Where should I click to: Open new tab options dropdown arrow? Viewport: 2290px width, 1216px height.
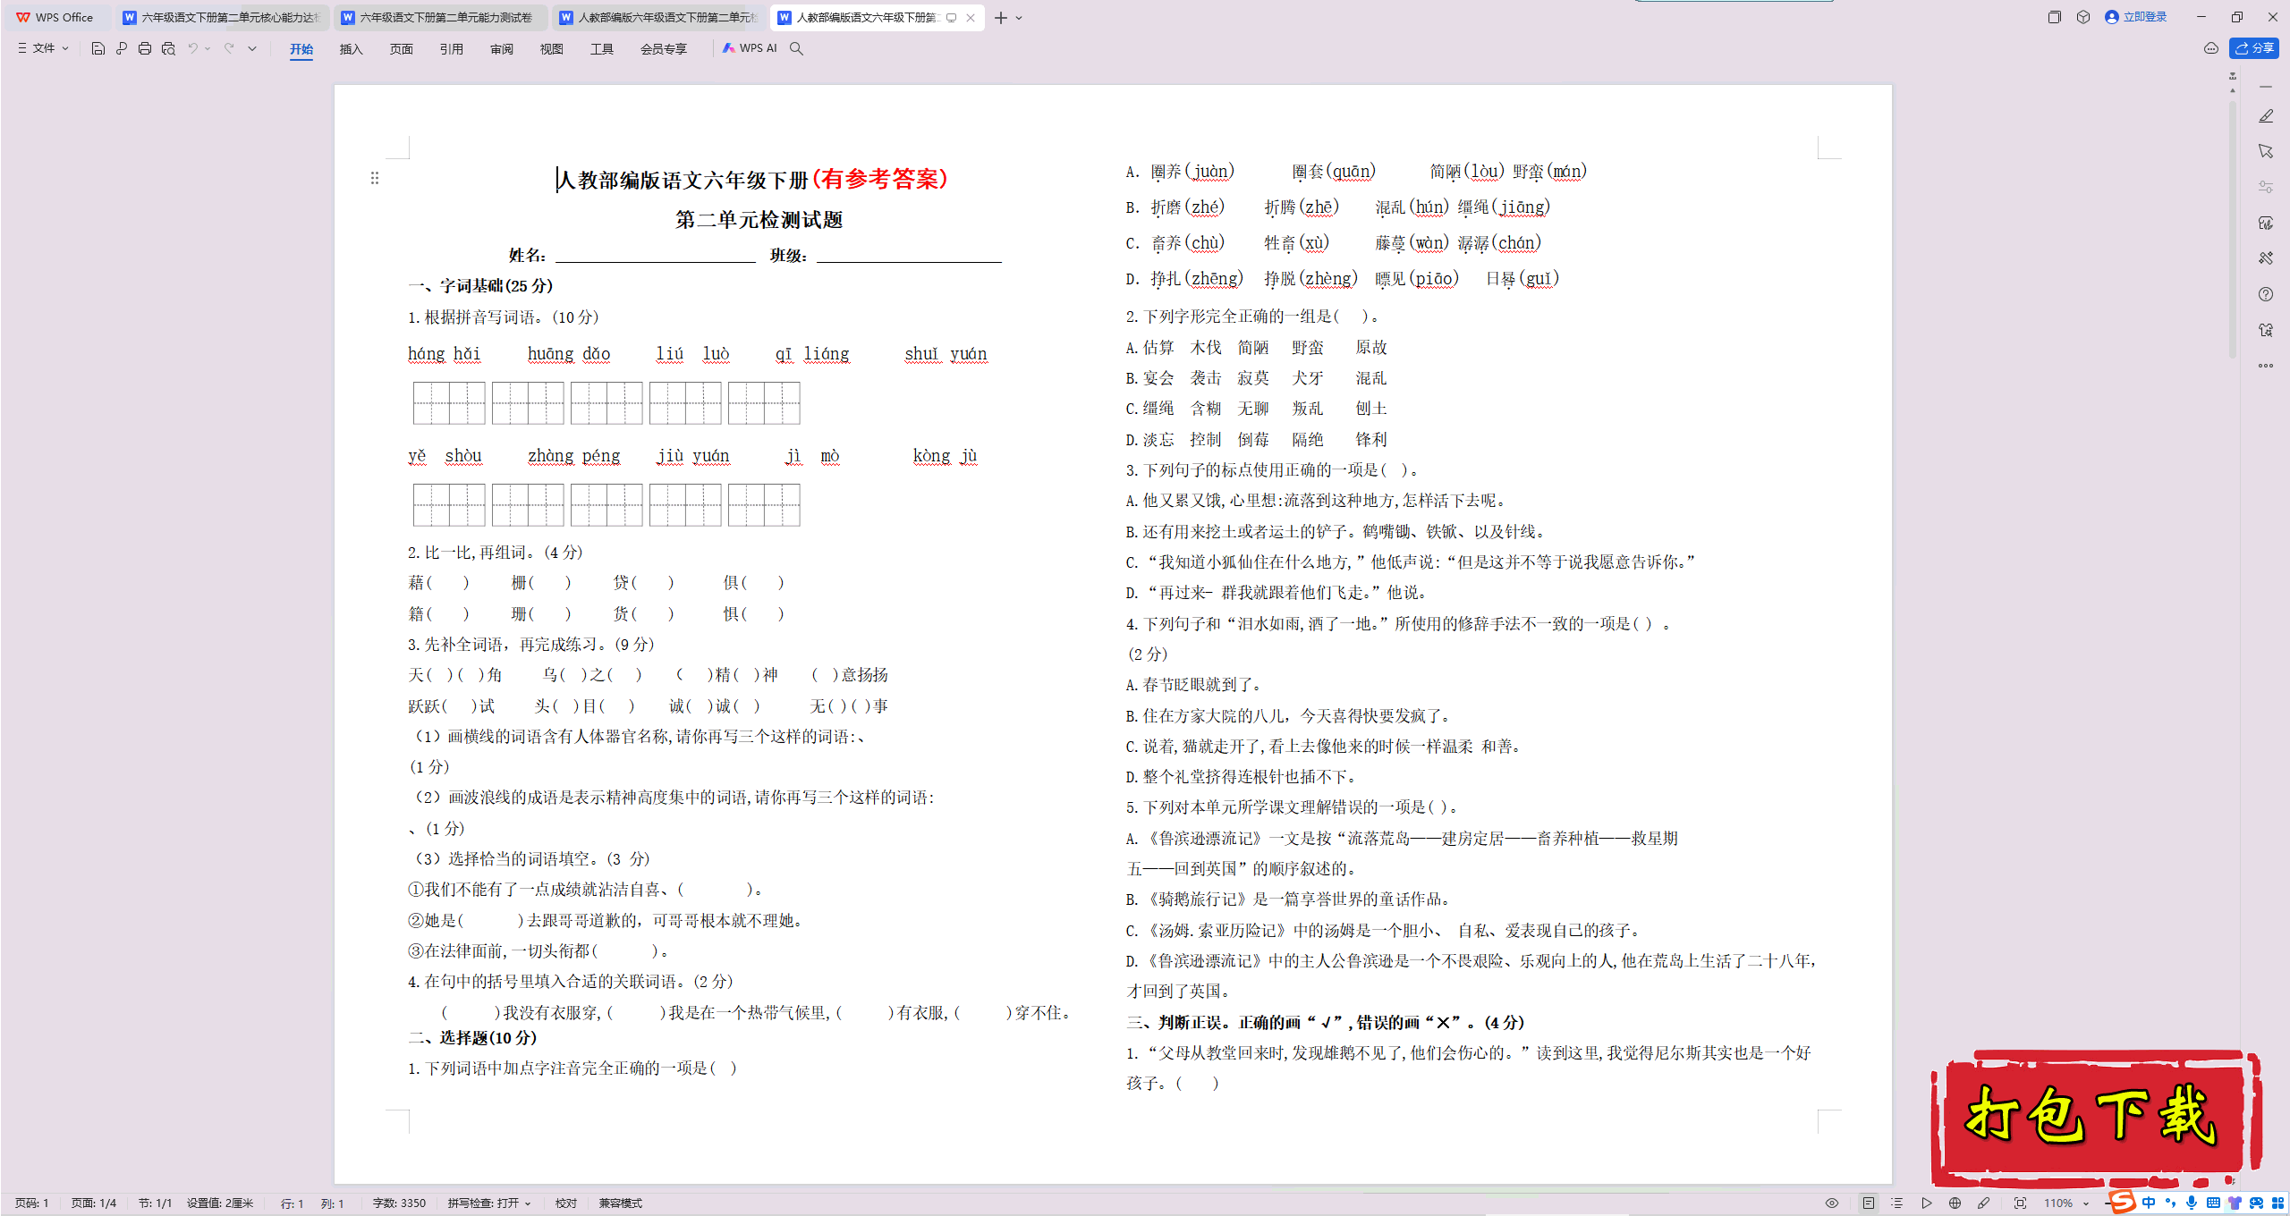1019,18
